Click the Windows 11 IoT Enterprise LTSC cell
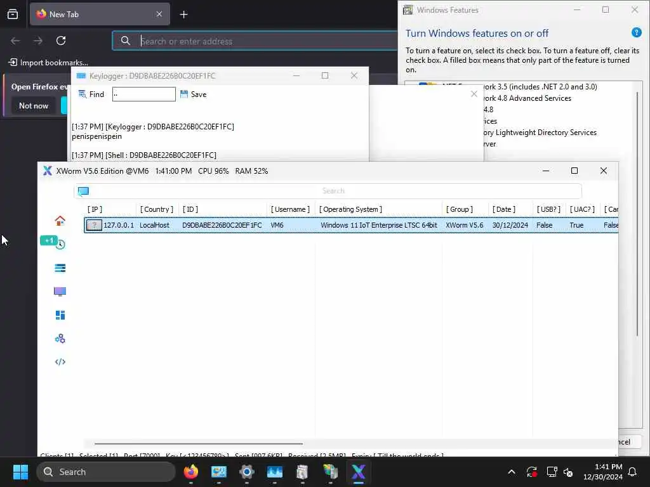The image size is (650, 487). [x=379, y=225]
